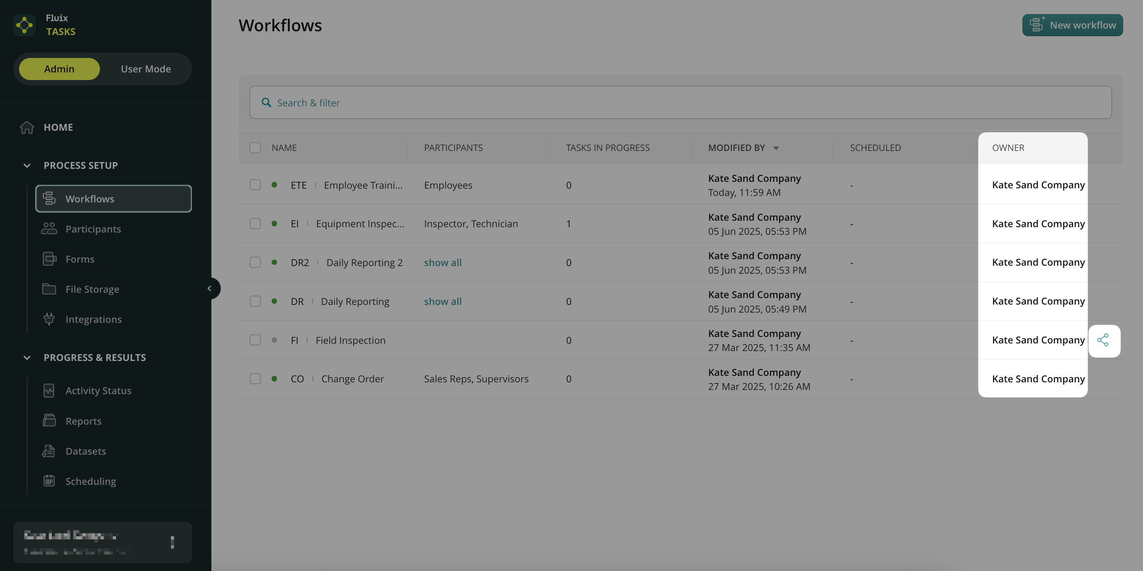Collapse the Progress & Results section
Viewport: 1143px width, 571px height.
27,357
